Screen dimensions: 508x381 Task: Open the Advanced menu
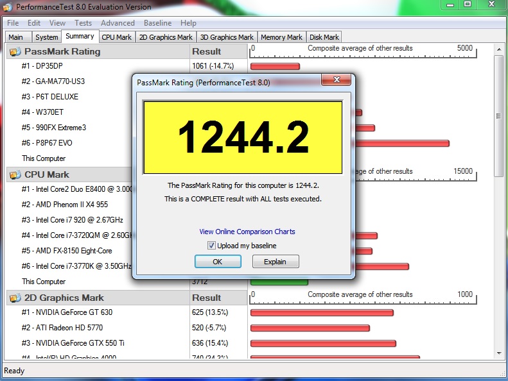(x=118, y=23)
